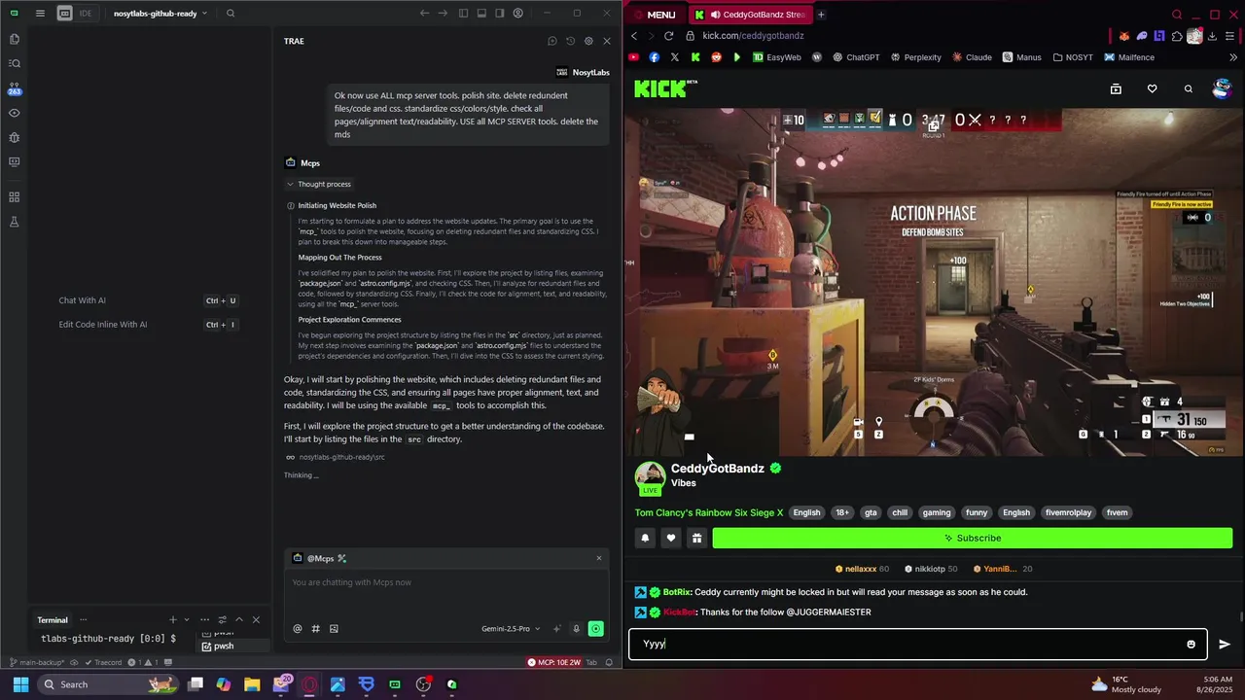Open Explorer in Trae activity bar

tap(14, 39)
